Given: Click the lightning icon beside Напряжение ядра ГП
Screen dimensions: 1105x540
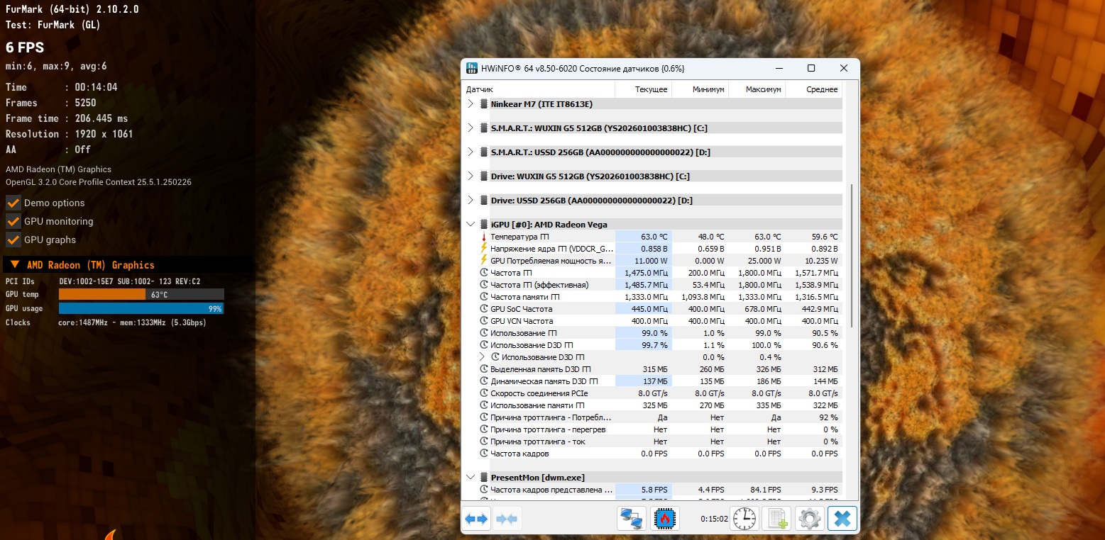Looking at the screenshot, I should [x=485, y=249].
